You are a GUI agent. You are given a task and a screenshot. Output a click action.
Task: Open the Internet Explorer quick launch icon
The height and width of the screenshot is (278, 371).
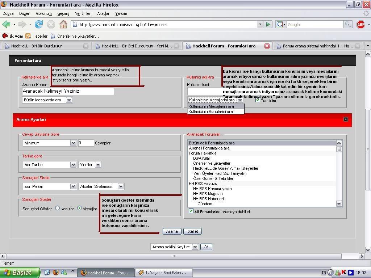point(47,273)
